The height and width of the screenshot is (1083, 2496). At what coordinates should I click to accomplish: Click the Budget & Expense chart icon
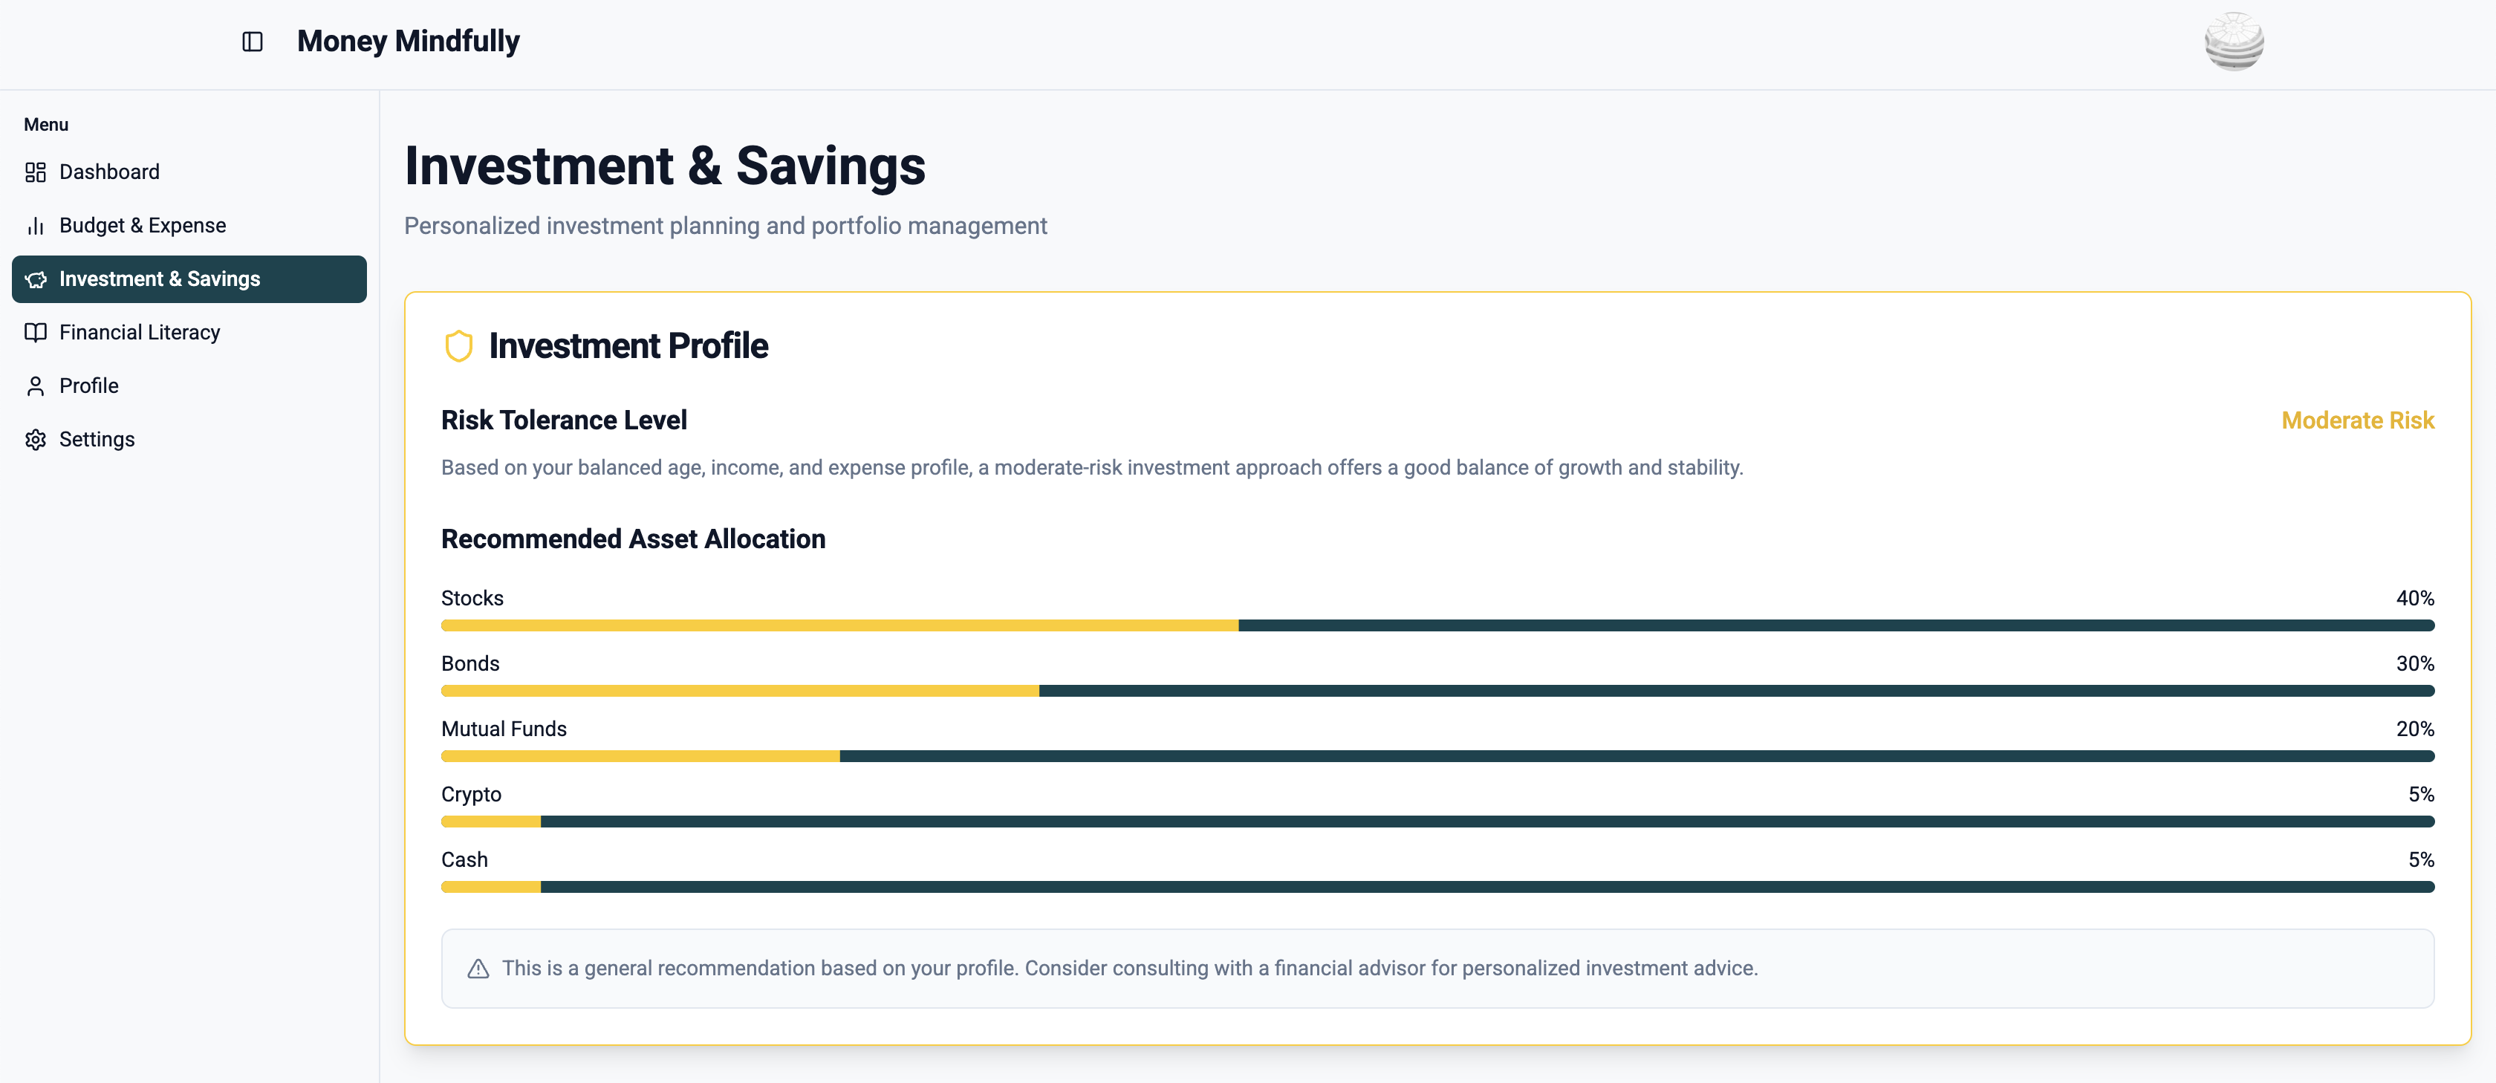click(x=36, y=226)
